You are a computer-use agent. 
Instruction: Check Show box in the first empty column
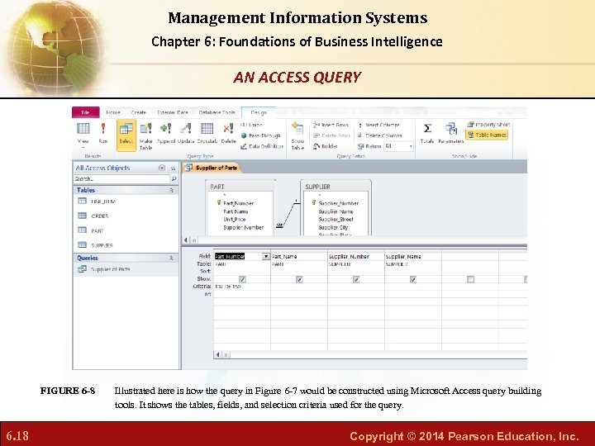pyautogui.click(x=470, y=279)
